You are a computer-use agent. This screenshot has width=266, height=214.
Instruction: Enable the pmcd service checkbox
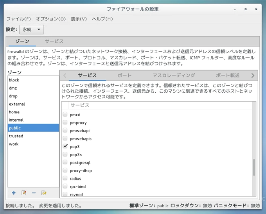(x=65, y=114)
